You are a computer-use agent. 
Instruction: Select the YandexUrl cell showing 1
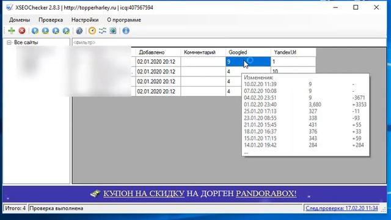click(x=293, y=62)
